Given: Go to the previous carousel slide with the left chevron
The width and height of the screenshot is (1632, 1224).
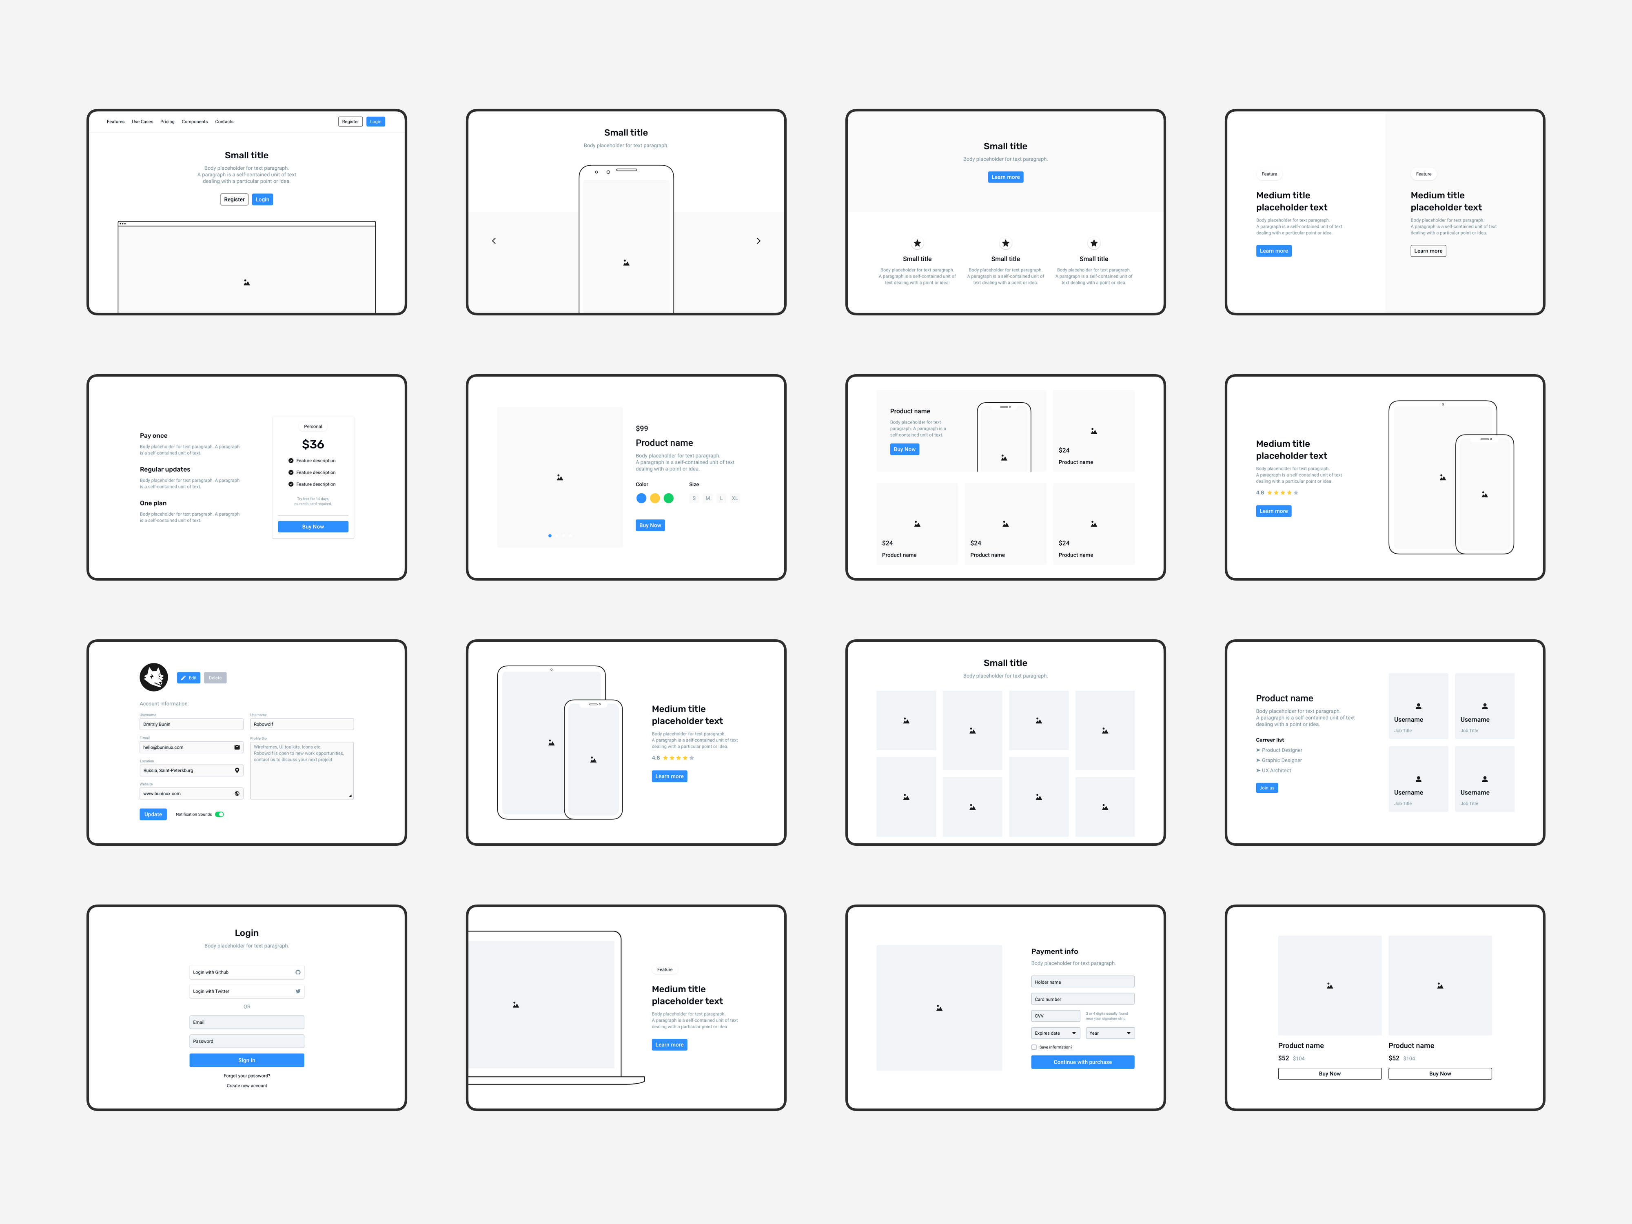Looking at the screenshot, I should point(494,241).
